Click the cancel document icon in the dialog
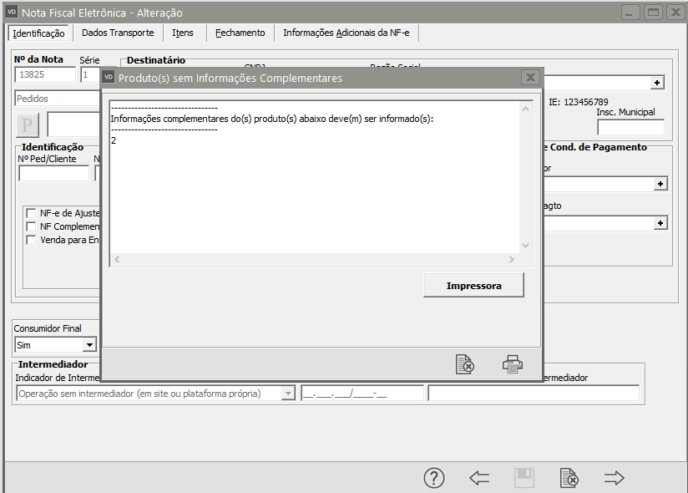Screen dimensions: 688x493 (x=465, y=364)
